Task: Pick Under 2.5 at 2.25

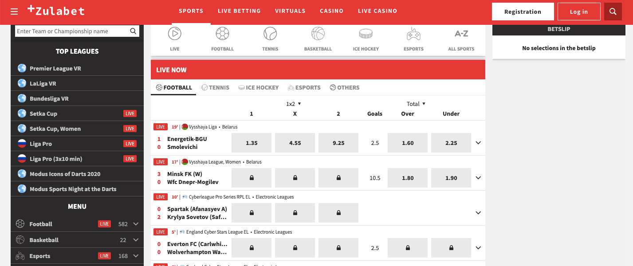Action: coord(451,143)
